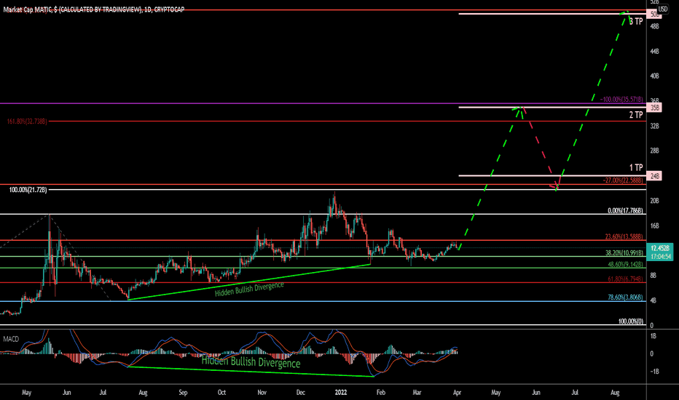Click the 16B tick on the price axis
The image size is (679, 400).
click(x=654, y=225)
